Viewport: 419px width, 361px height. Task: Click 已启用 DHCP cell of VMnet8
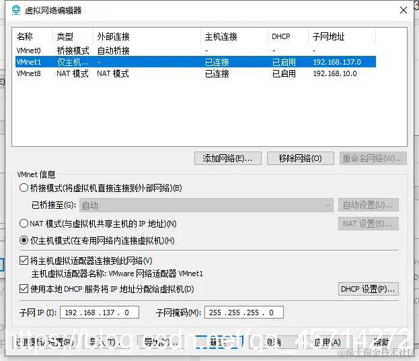pyautogui.click(x=284, y=73)
